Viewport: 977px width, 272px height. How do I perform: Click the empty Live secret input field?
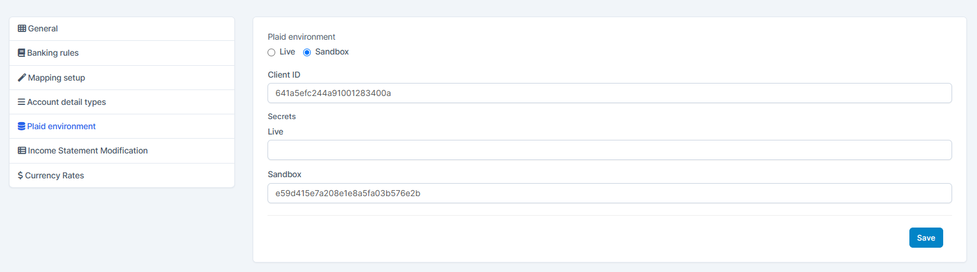pos(609,150)
